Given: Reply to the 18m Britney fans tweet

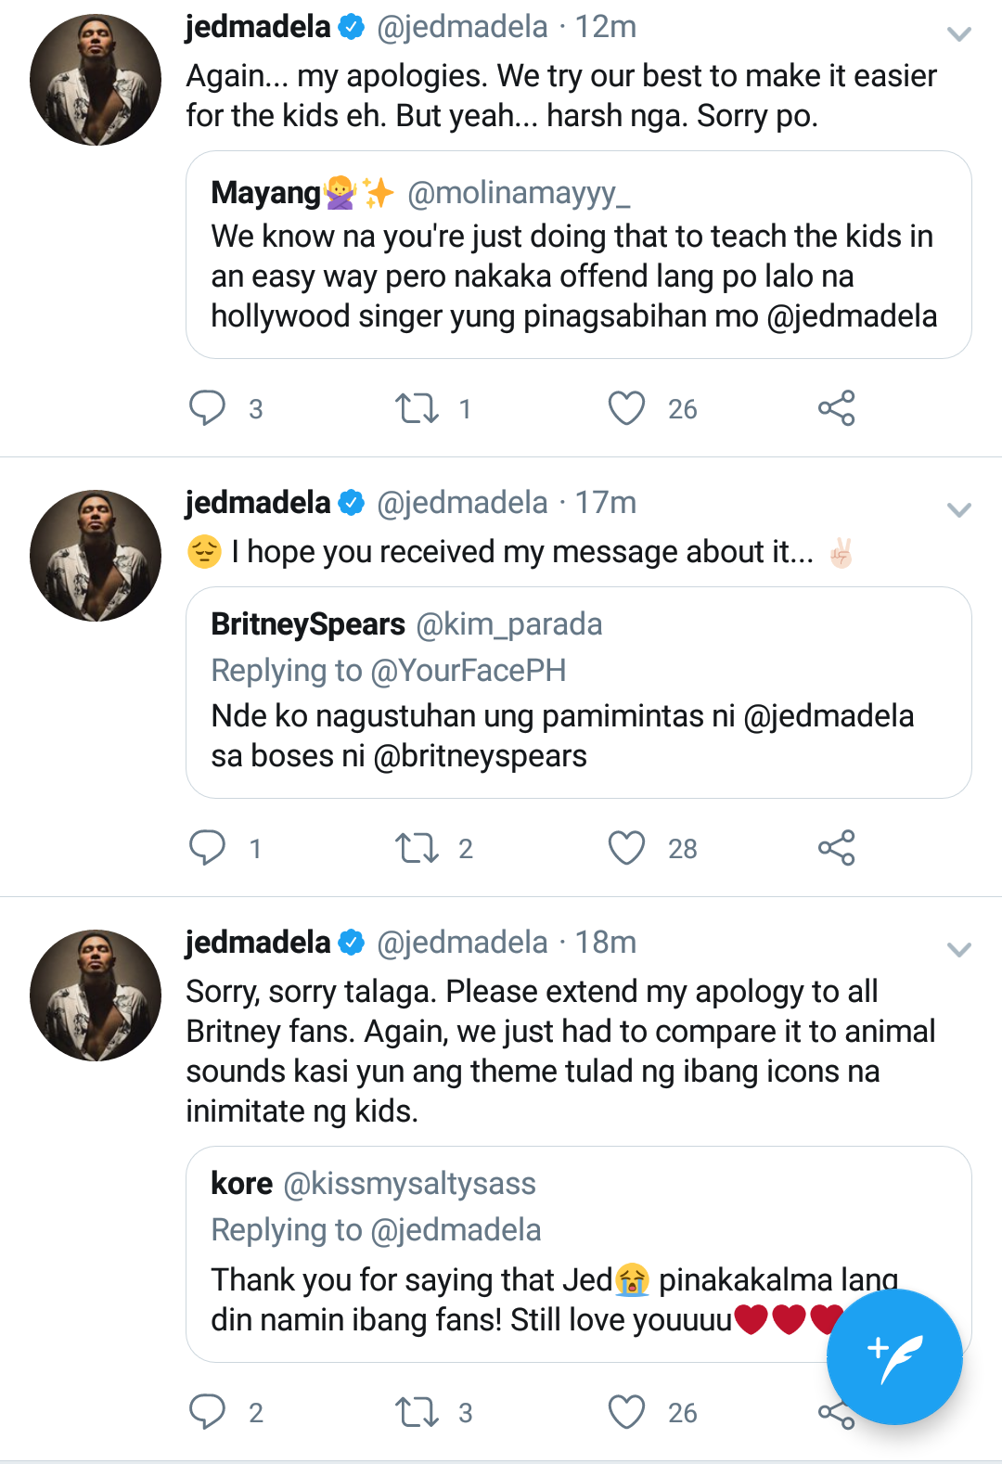Looking at the screenshot, I should click(x=207, y=1412).
